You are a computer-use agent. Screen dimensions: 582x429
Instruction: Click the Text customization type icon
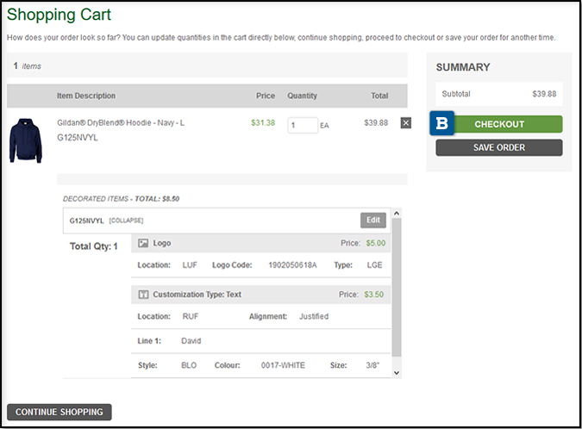click(143, 295)
